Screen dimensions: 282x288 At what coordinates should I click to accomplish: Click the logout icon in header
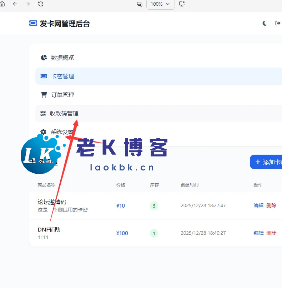[278, 23]
